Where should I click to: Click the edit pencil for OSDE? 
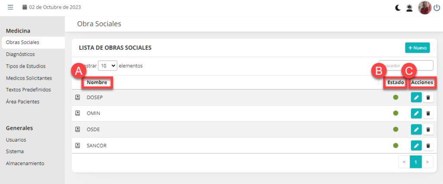point(416,129)
